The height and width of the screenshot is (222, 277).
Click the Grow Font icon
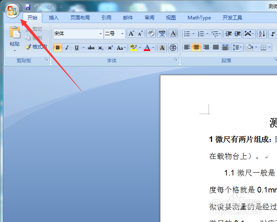pyautogui.click(x=131, y=33)
